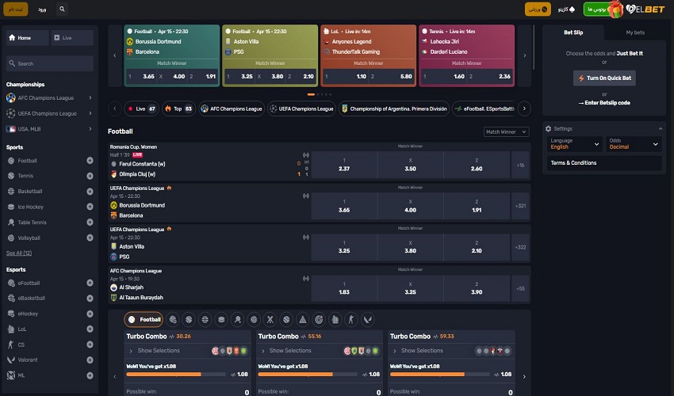
Task: Click the gift box bonus icon
Action: coord(616,9)
